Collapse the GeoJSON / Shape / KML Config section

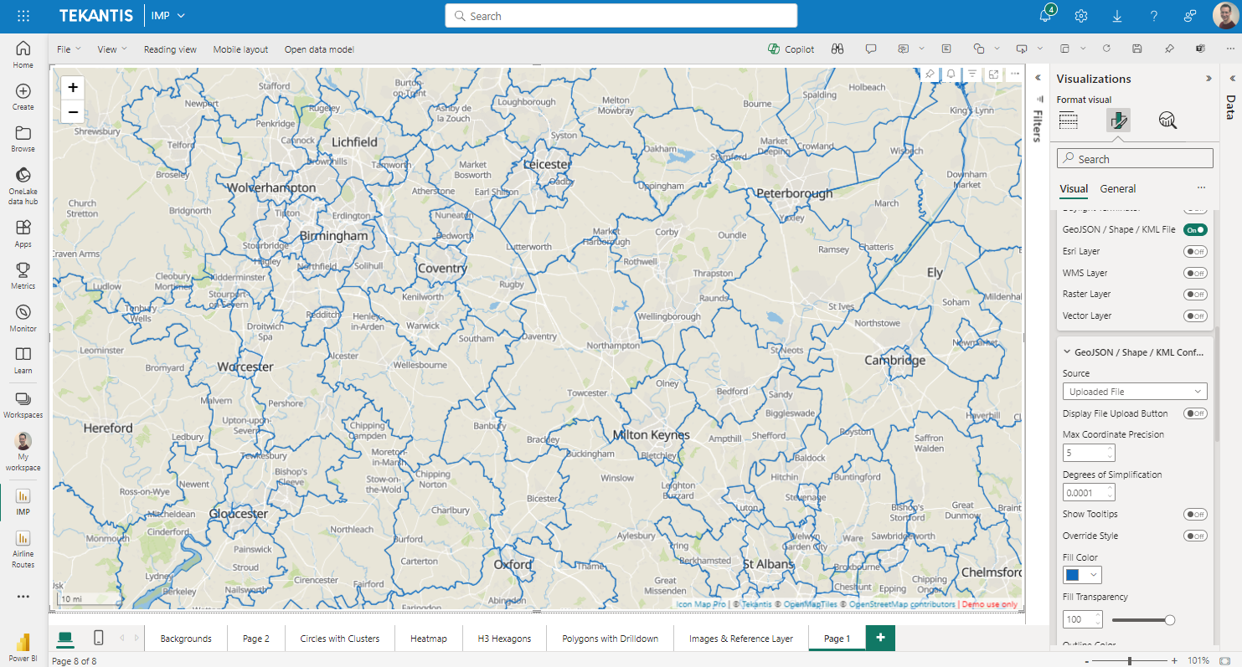pos(1067,352)
